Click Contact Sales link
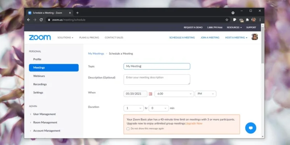 coord(114,38)
